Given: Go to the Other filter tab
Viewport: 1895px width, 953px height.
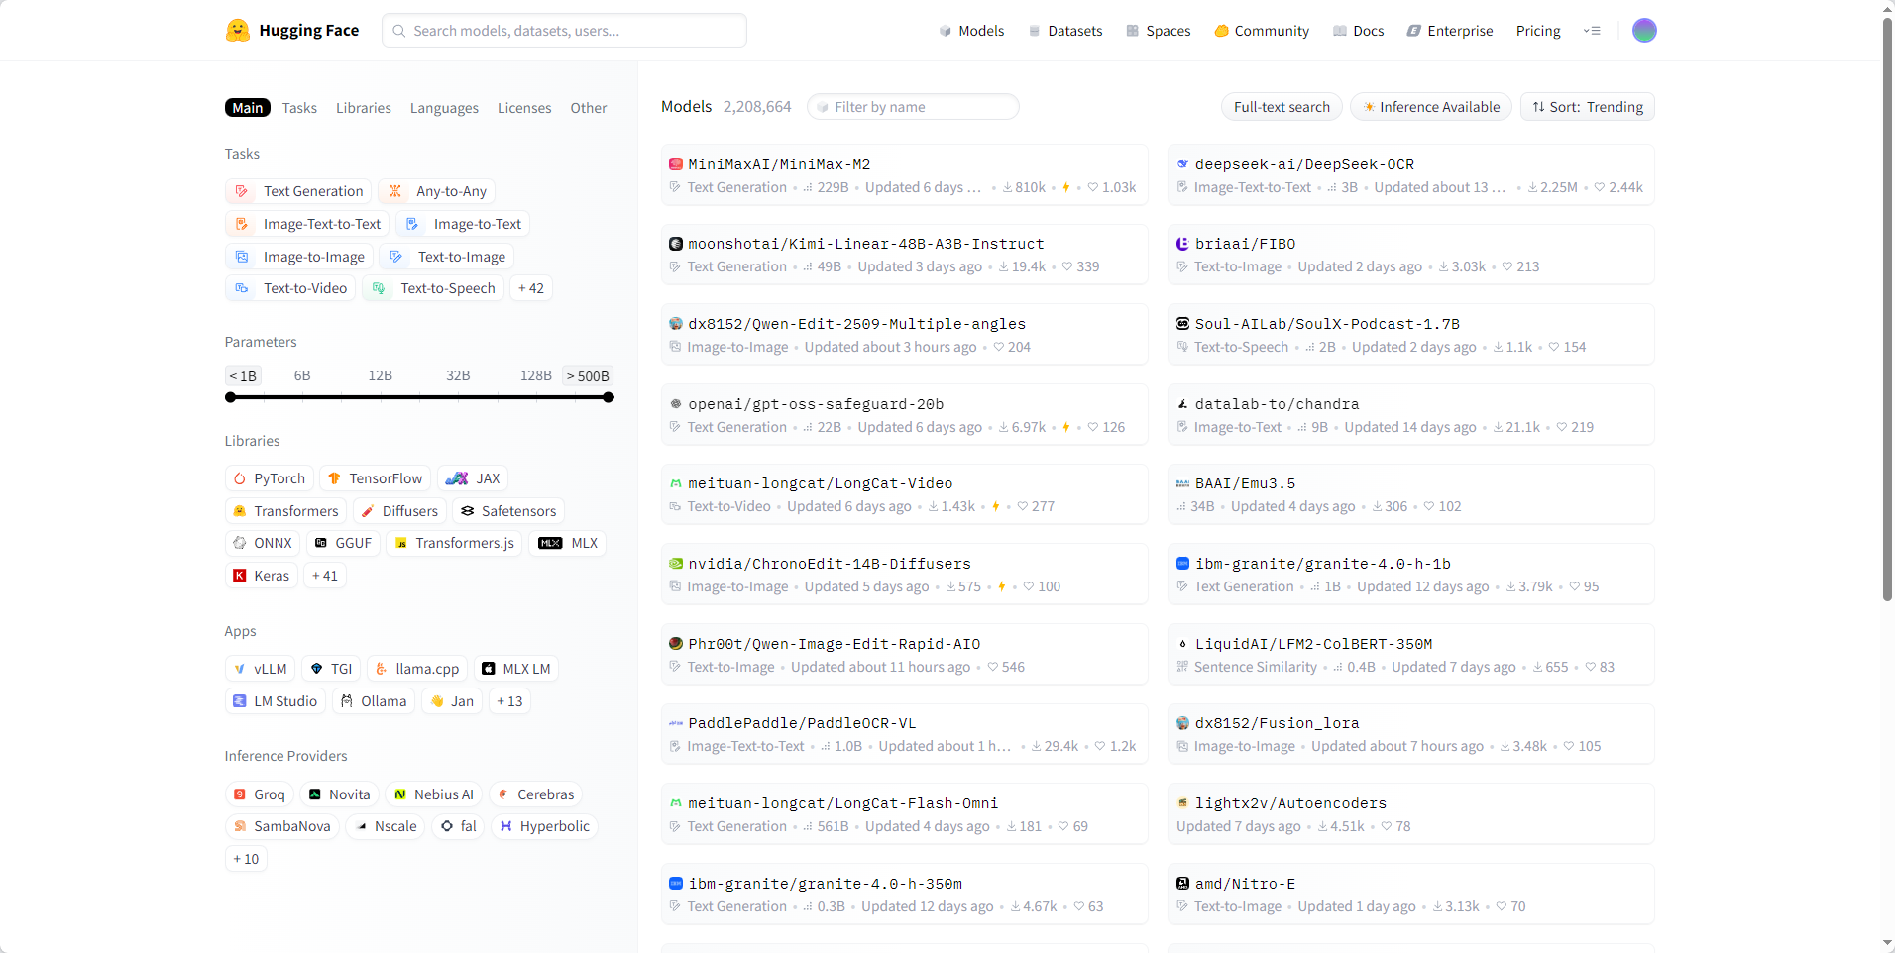Looking at the screenshot, I should 589,108.
